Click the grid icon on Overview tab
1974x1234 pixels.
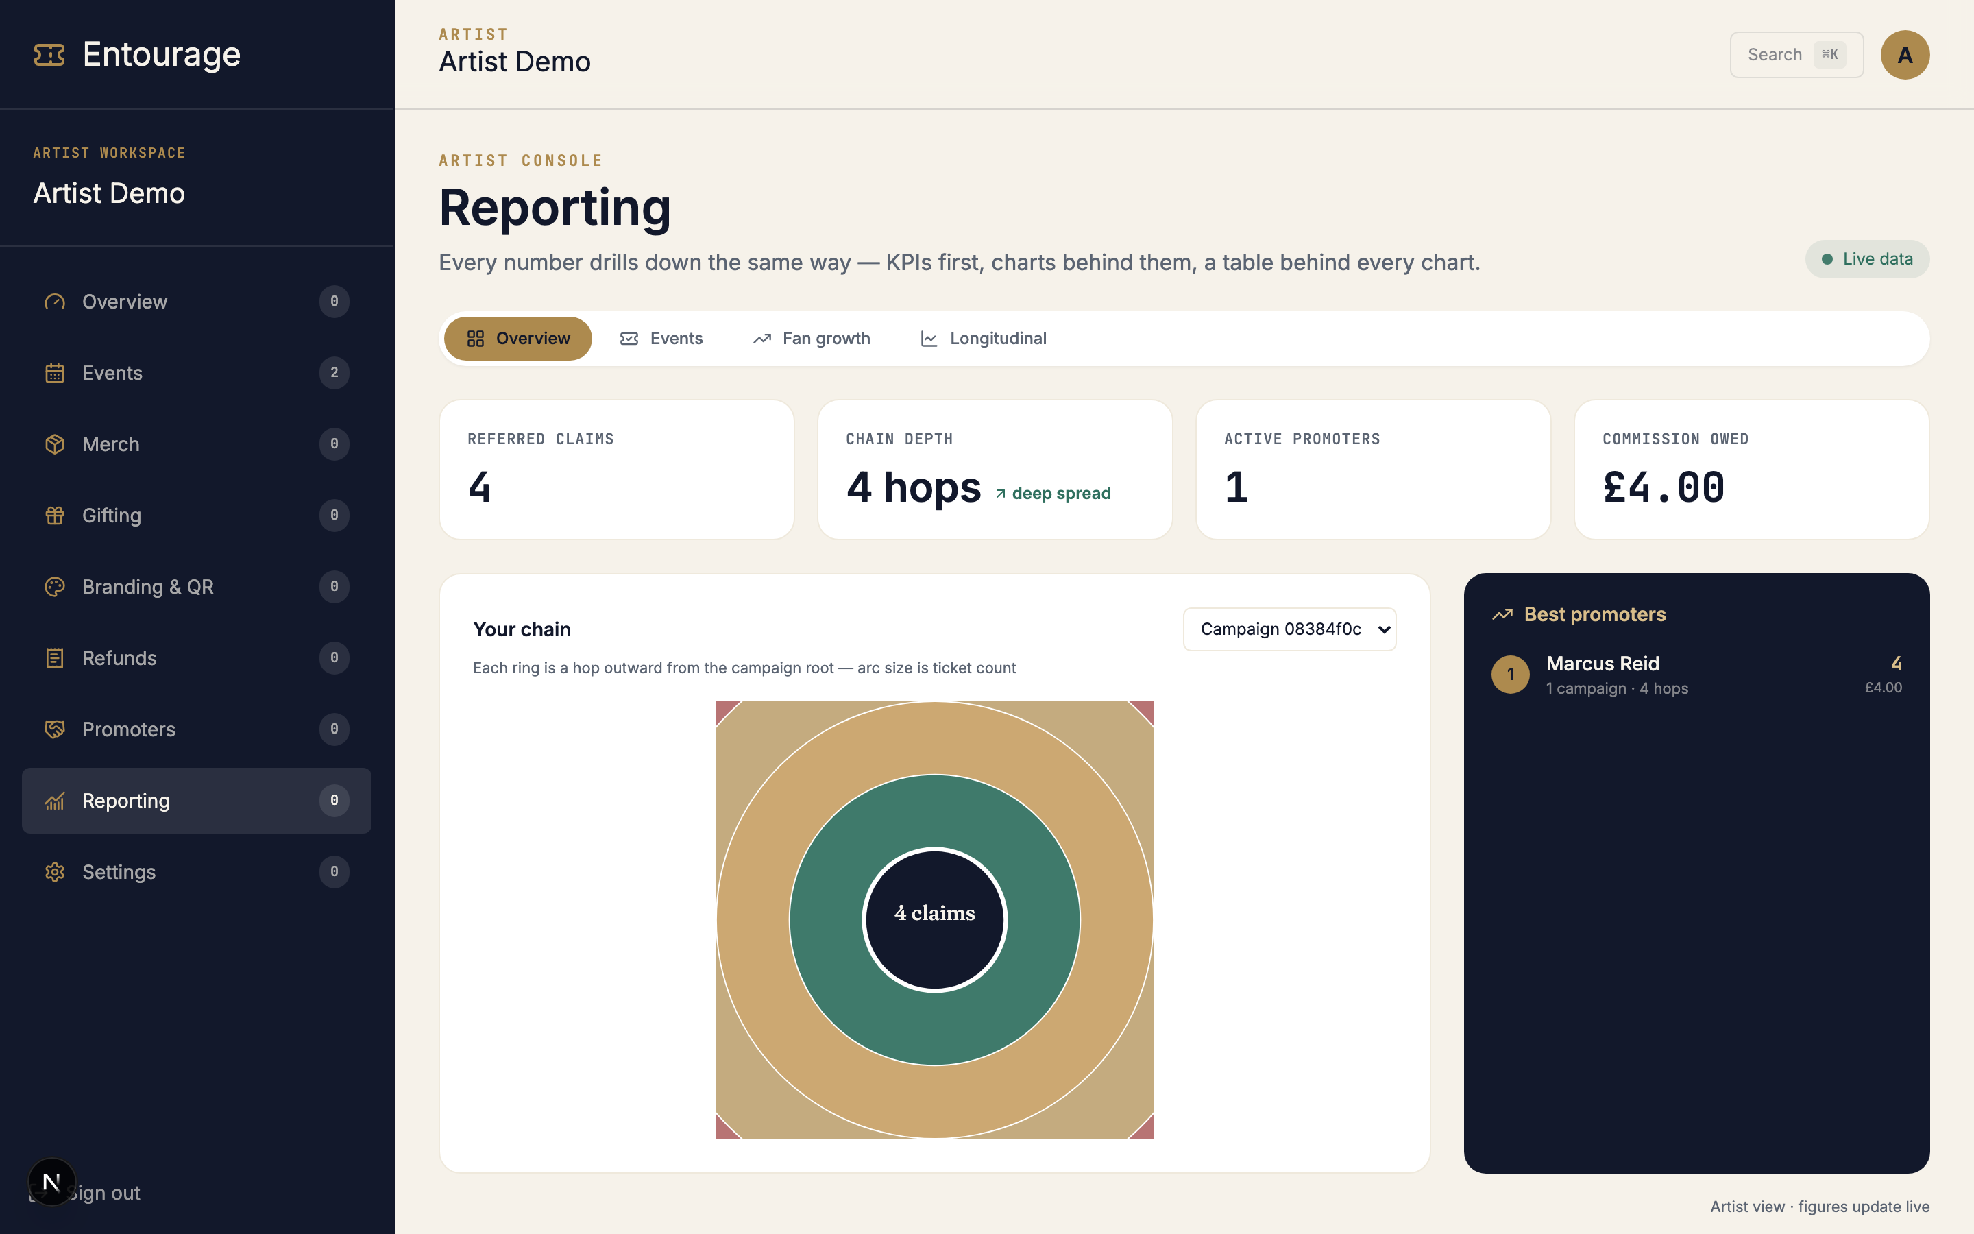(476, 339)
